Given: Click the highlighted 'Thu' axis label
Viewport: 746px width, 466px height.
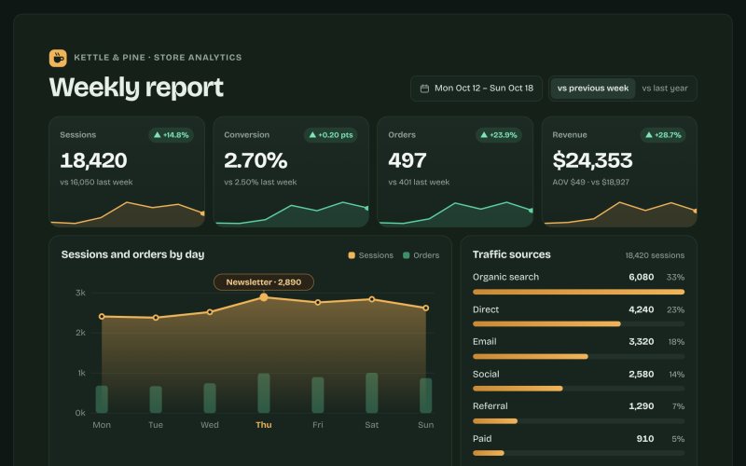Looking at the screenshot, I should 264,425.
